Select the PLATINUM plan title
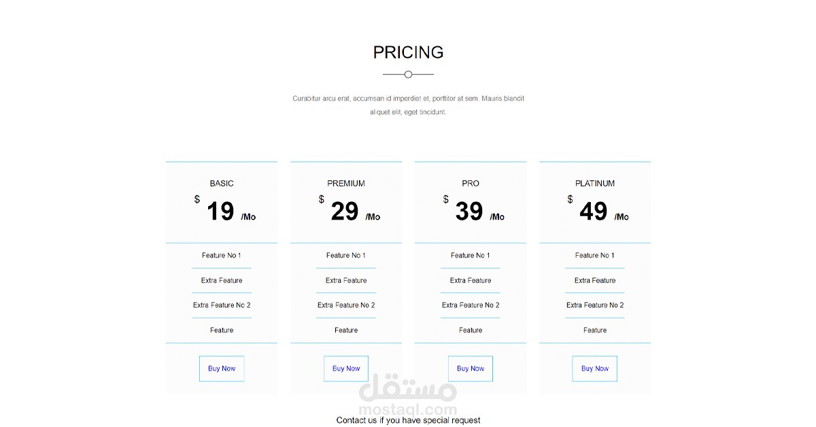The width and height of the screenshot is (816, 427). click(x=595, y=184)
